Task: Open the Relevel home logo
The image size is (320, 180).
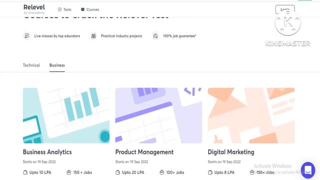Action: point(34,9)
